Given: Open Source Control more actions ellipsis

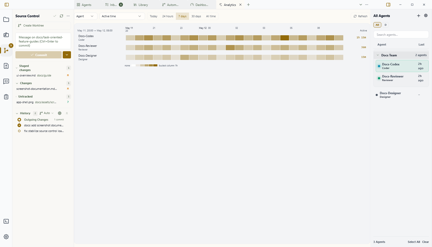Looking at the screenshot, I should tap(68, 16).
